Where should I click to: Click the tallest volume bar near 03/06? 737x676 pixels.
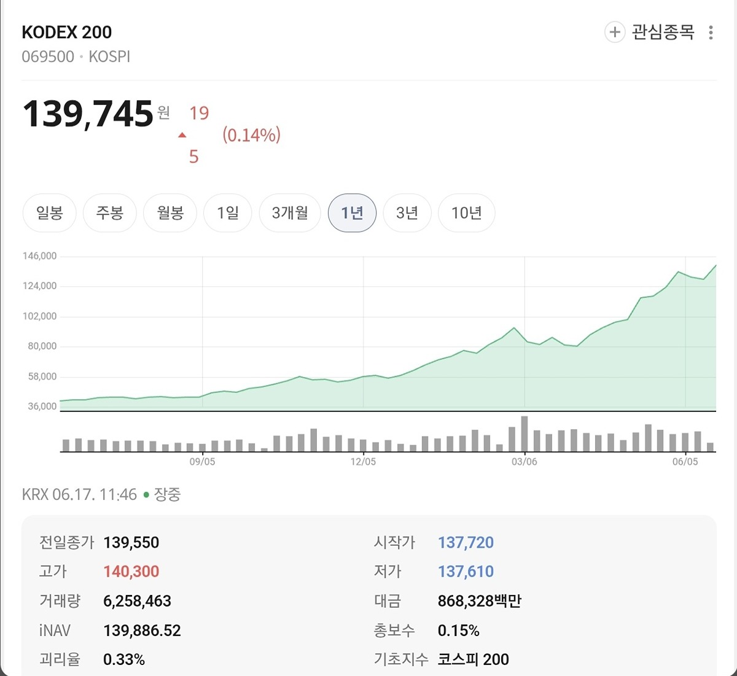coord(524,434)
